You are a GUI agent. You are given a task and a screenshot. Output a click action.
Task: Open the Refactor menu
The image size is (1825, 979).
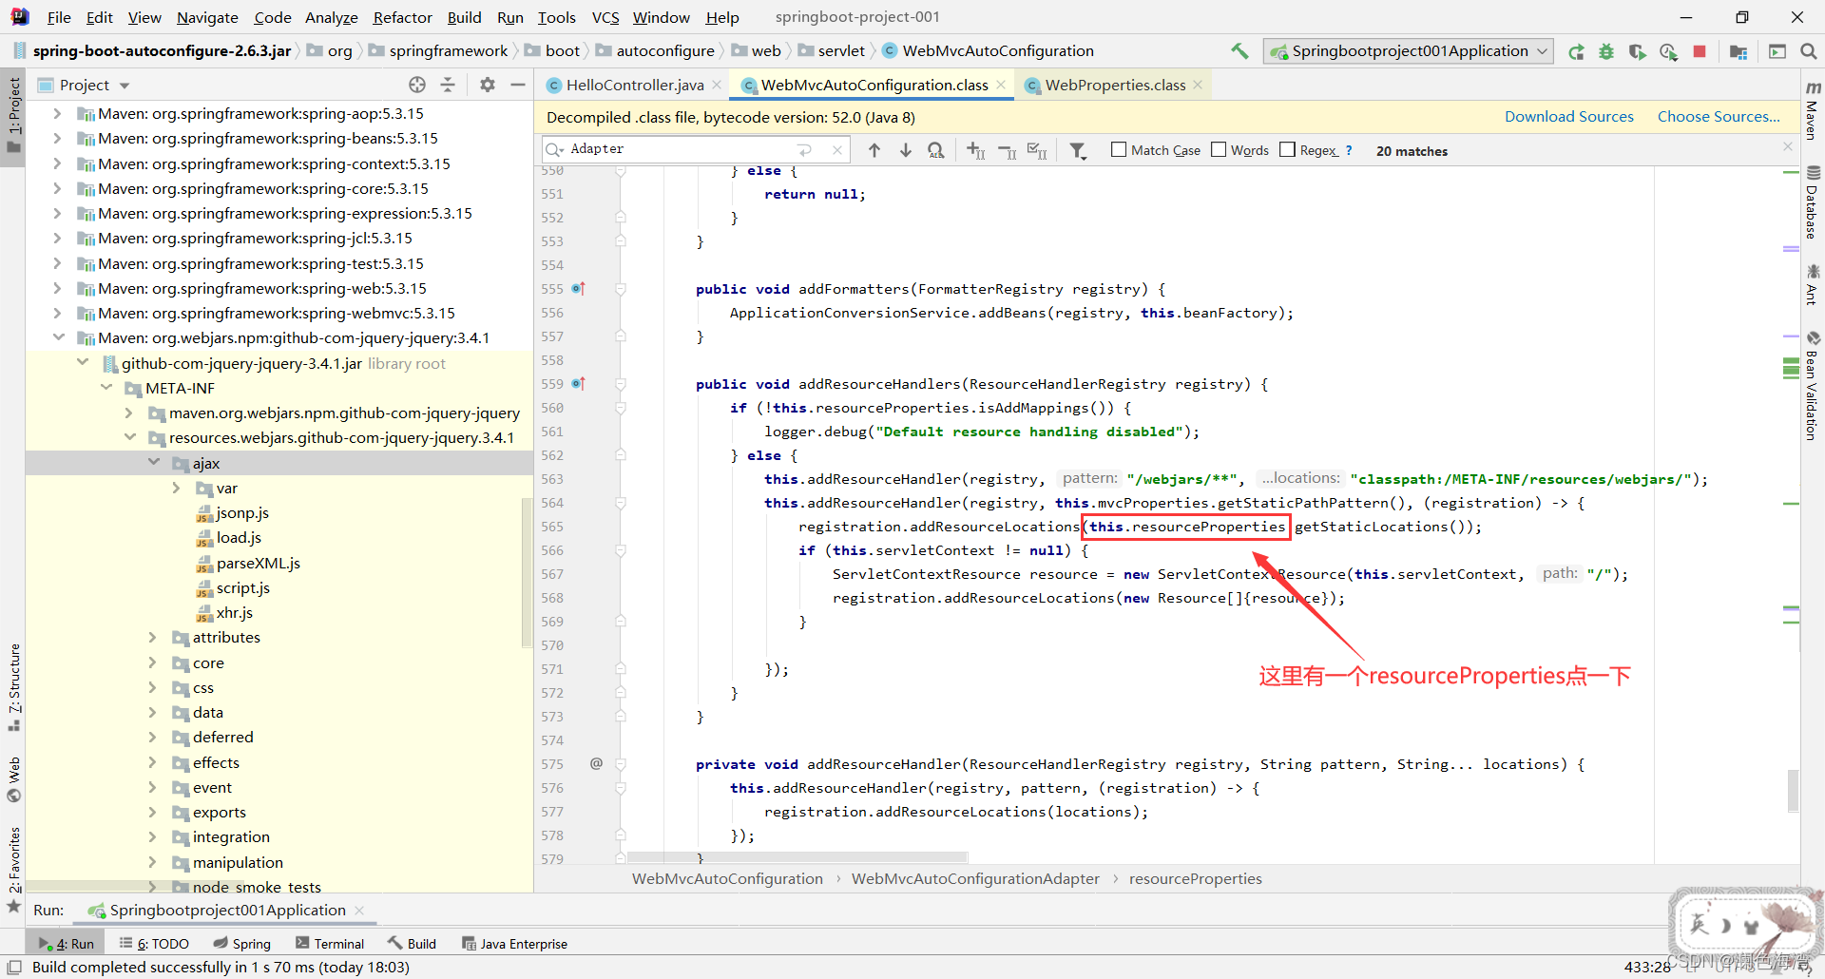402,17
